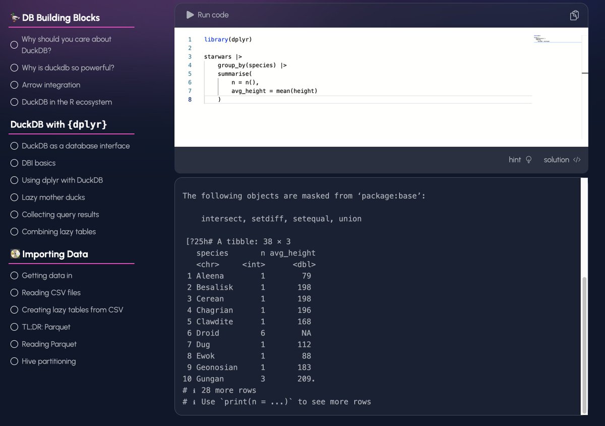
Task: Click the duck emoji beside Importing Data
Action: (x=14, y=254)
